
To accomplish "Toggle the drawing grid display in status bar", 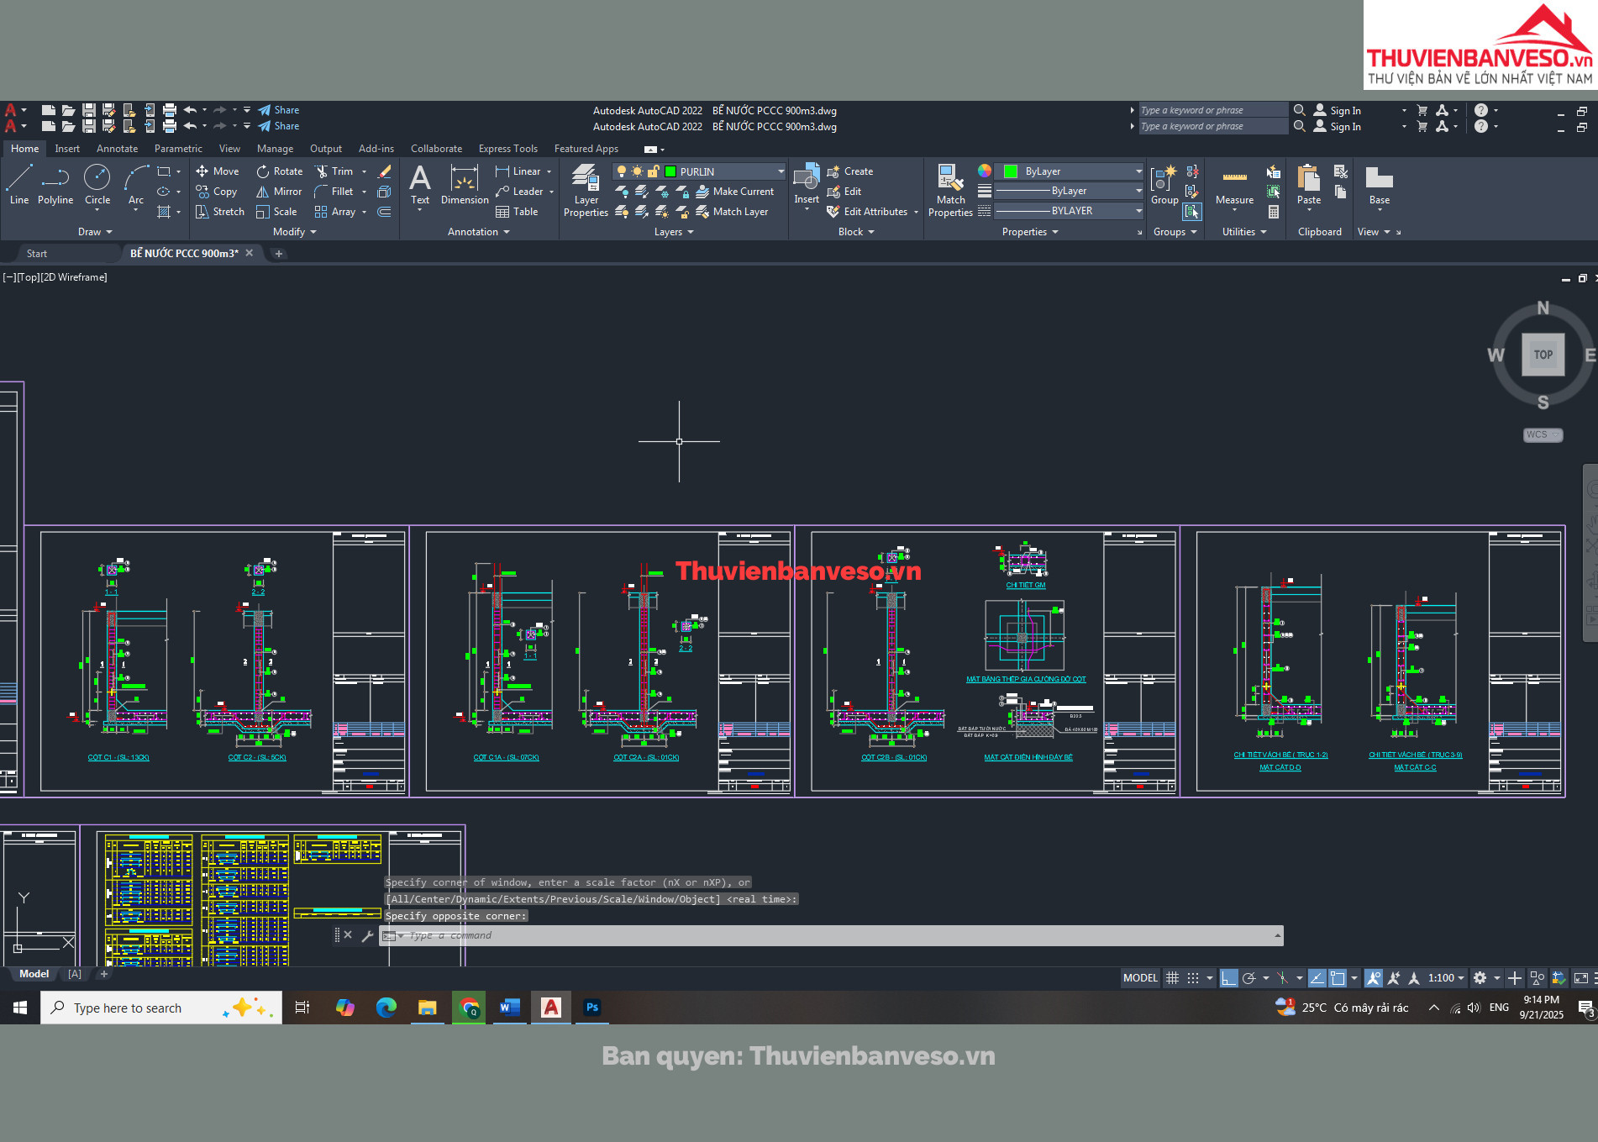I will [1172, 978].
